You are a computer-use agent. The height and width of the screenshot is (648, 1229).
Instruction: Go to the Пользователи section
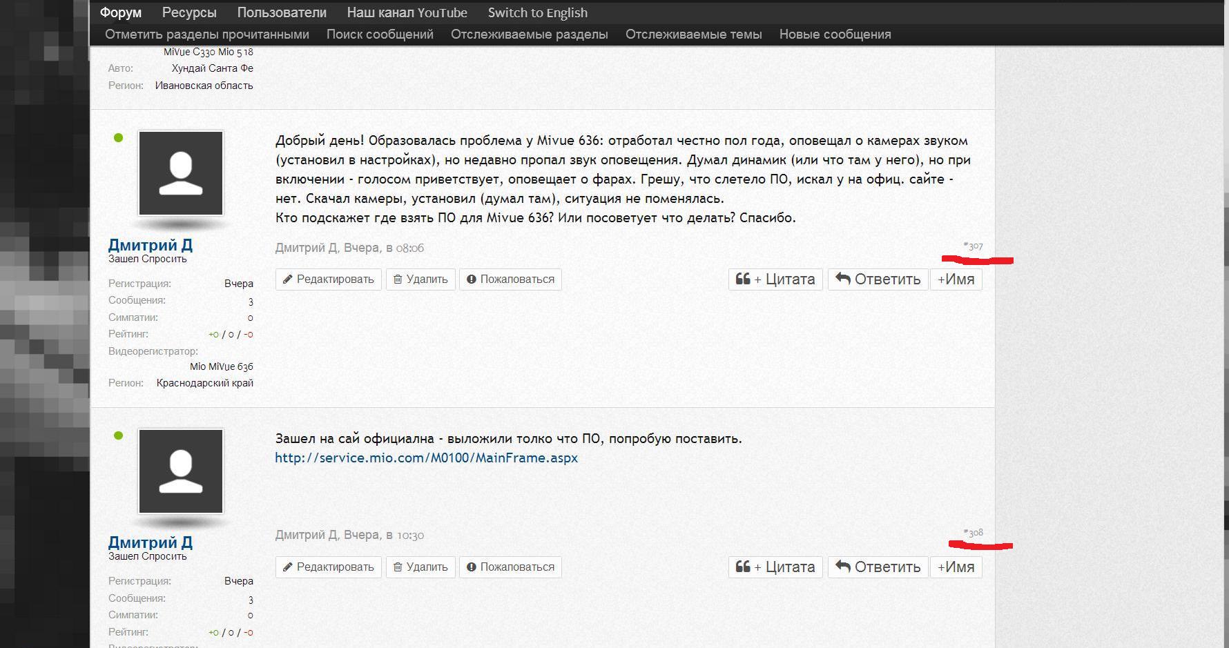coord(282,12)
